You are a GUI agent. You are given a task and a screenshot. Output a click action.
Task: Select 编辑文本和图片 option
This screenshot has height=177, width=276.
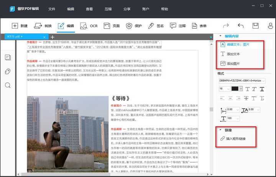(x=235, y=45)
